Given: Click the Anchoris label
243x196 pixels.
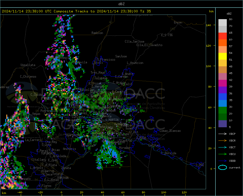Looking at the screenshot, I should click(69, 149).
